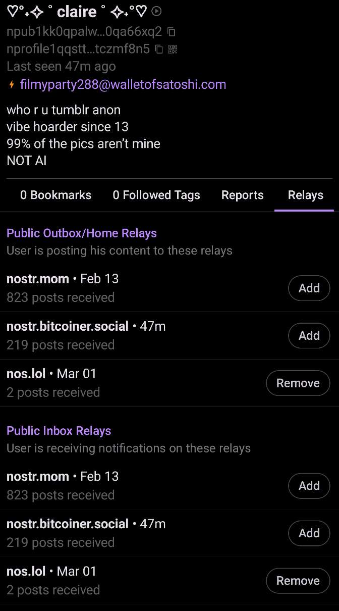Viewport: 339px width, 611px height.
Task: Open the 0 Followed Tags tab
Action: (x=156, y=195)
